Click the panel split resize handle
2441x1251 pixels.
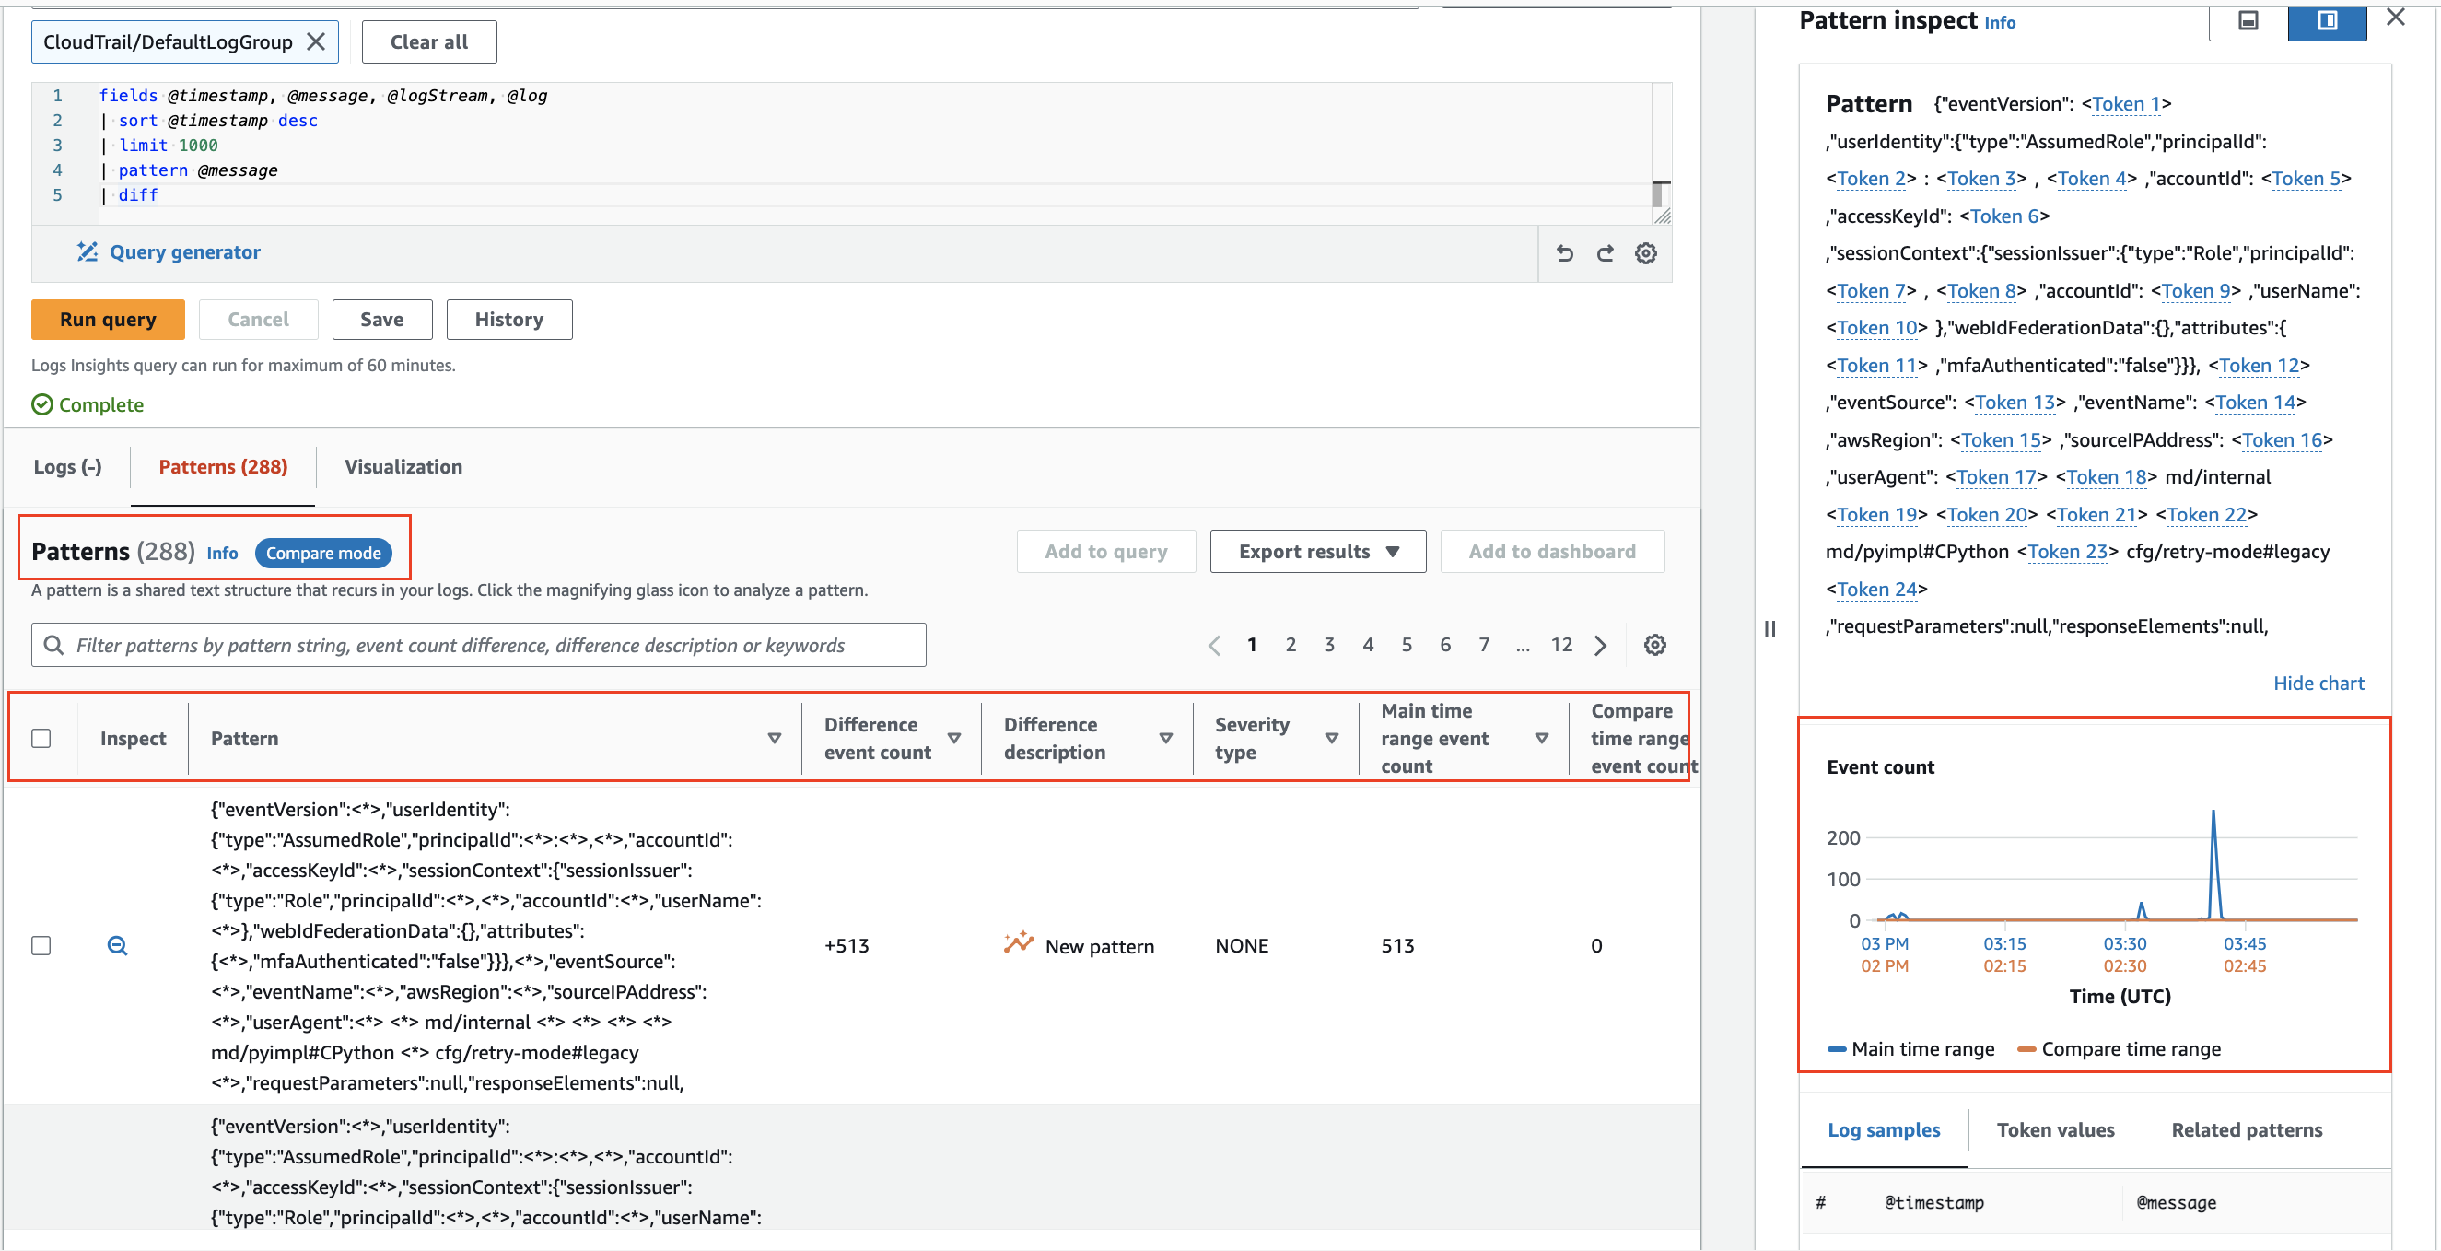click(x=1769, y=628)
